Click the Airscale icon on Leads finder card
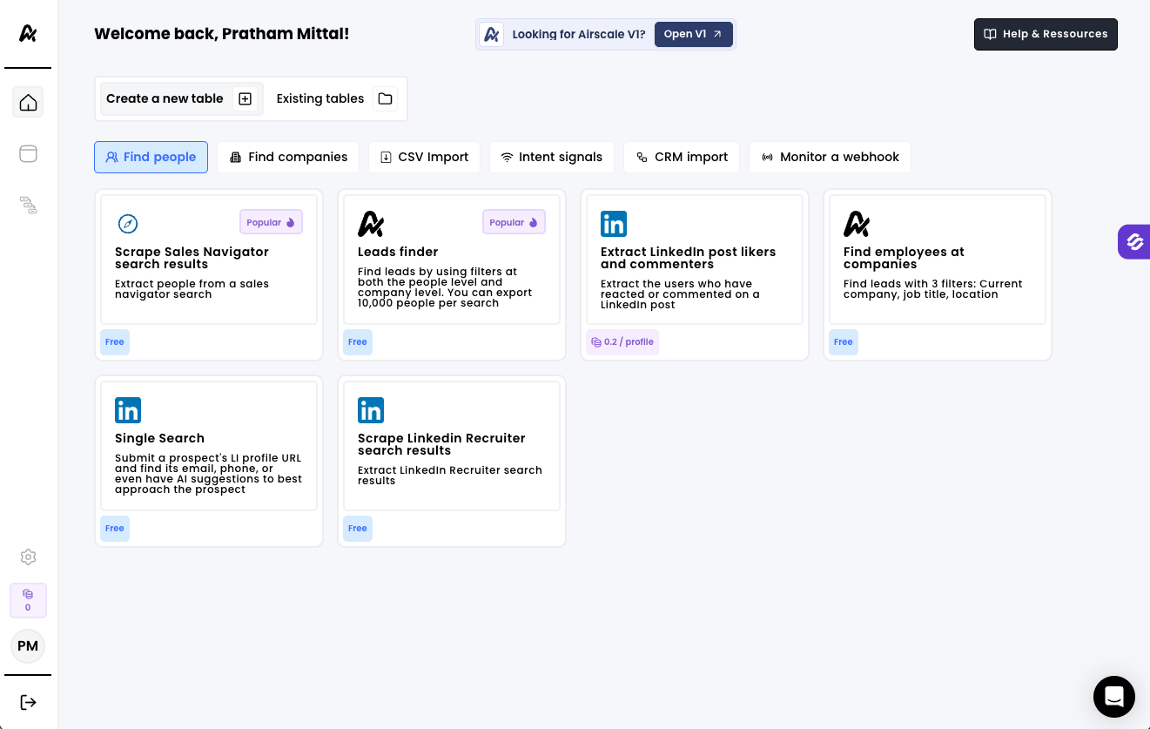Viewport: 1150px width, 729px height. click(371, 224)
